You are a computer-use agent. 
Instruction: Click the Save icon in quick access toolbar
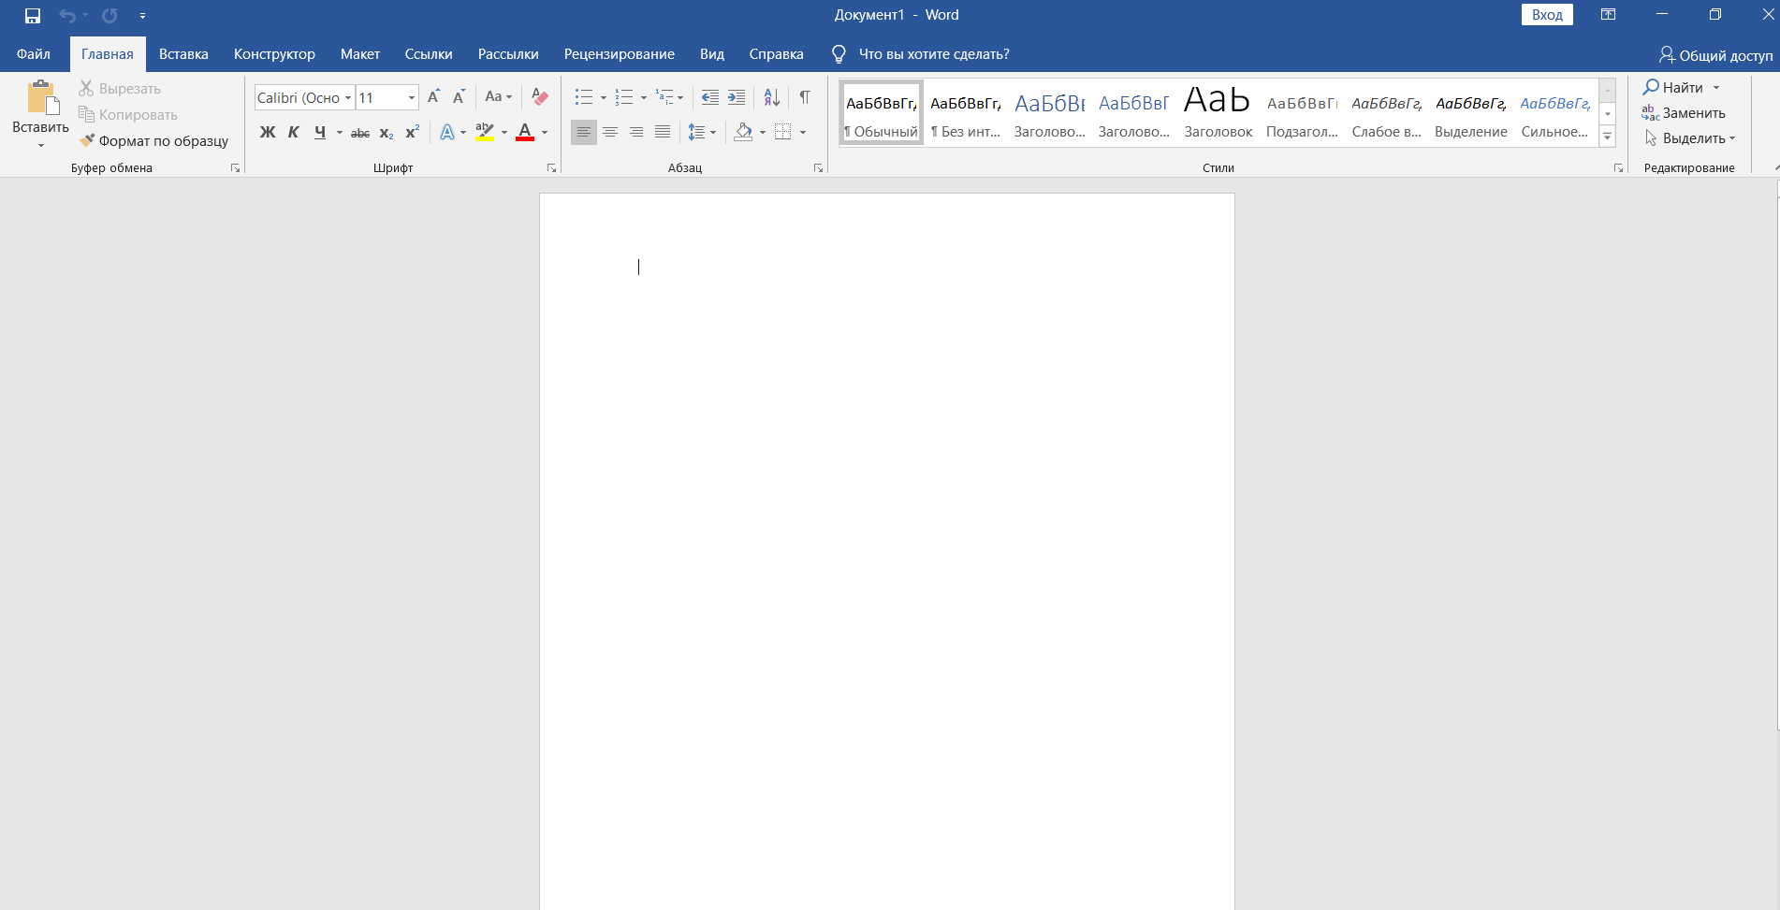tap(33, 15)
